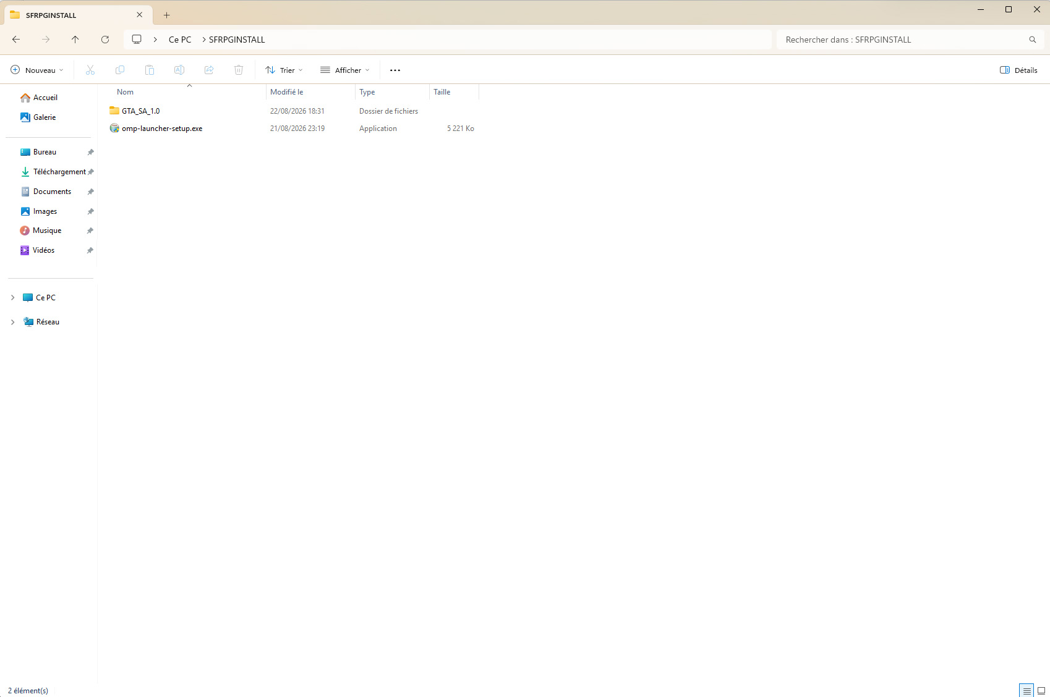Click the Paste clipboard icon
The width and height of the screenshot is (1050, 697).
[x=150, y=70]
